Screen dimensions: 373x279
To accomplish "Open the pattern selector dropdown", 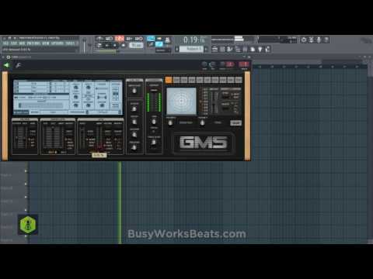I will [x=191, y=49].
